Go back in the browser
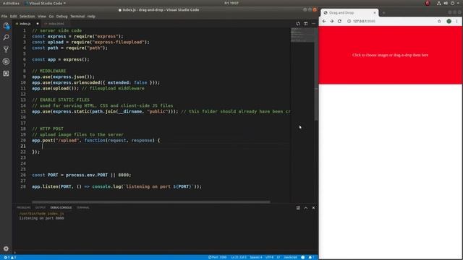The image size is (463, 260). pos(324,21)
